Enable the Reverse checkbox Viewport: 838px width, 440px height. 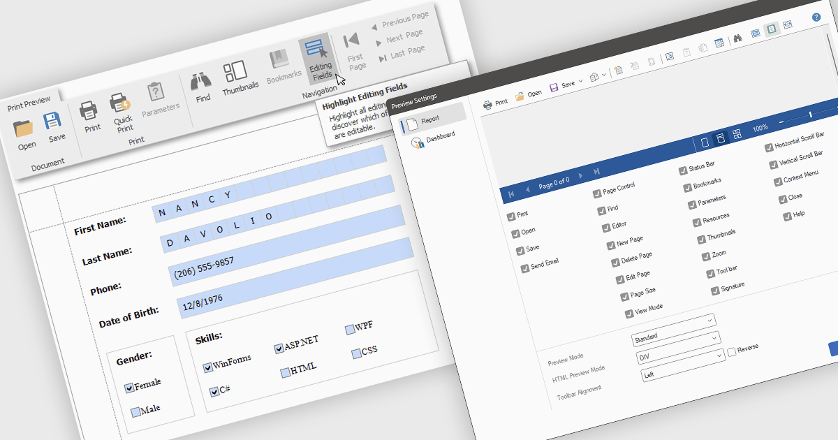(732, 352)
